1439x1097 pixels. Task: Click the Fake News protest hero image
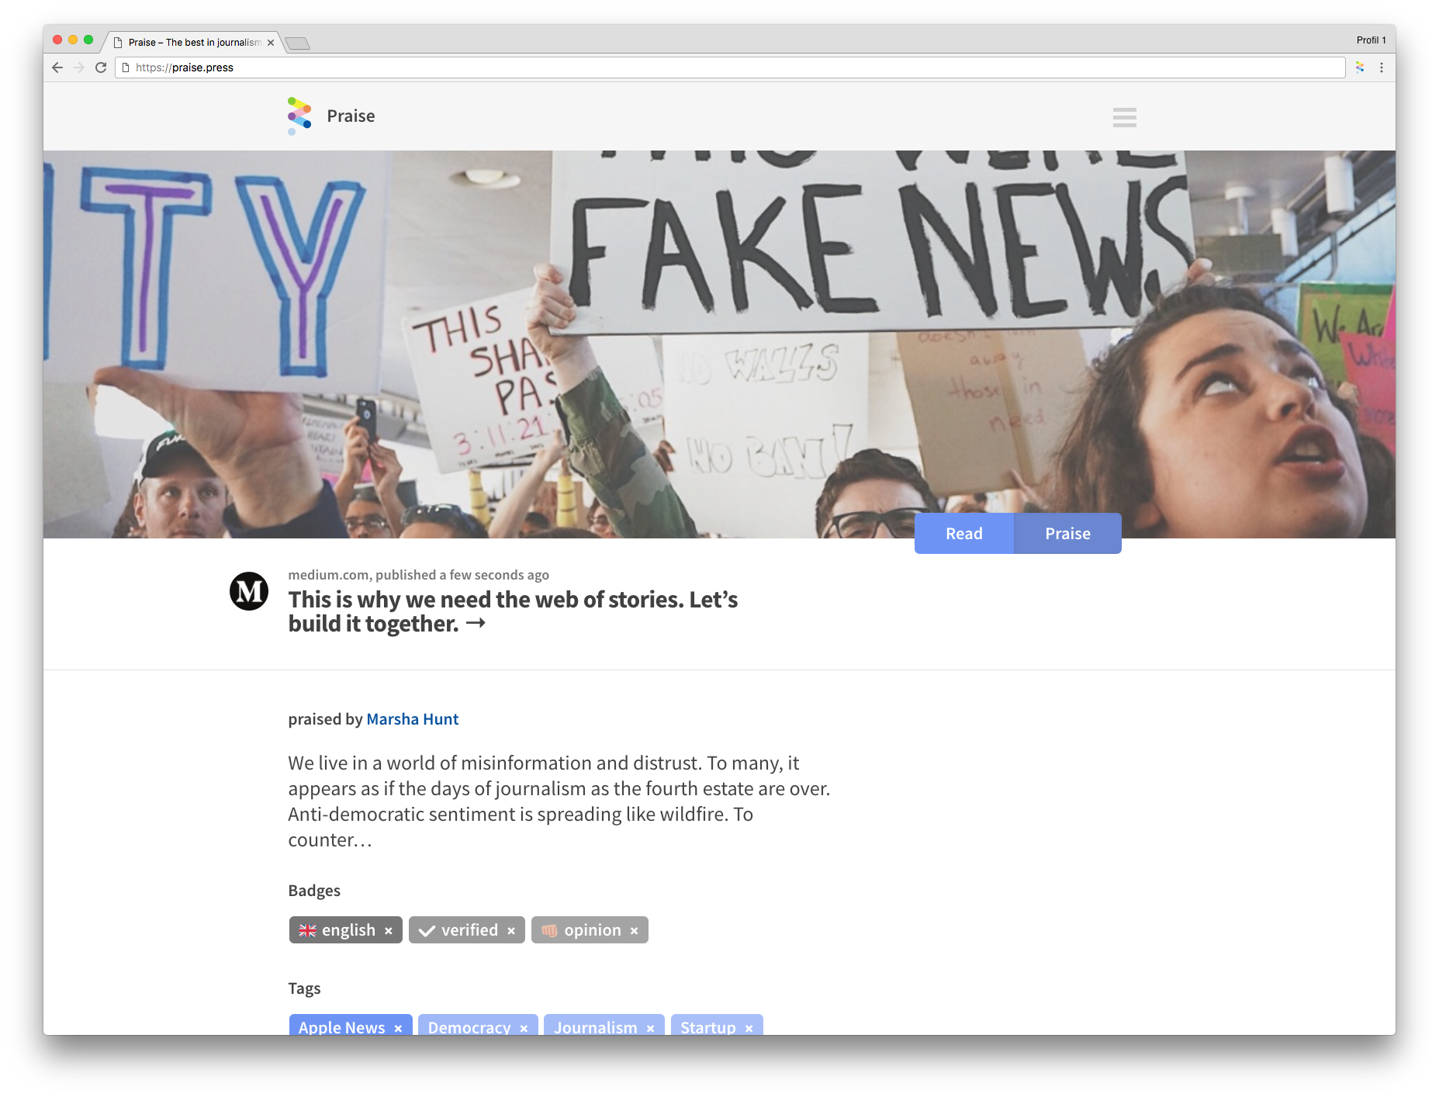(719, 344)
